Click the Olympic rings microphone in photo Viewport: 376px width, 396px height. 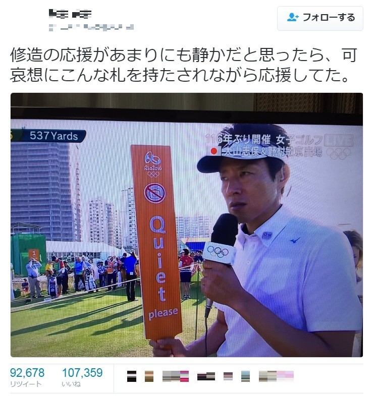point(220,253)
